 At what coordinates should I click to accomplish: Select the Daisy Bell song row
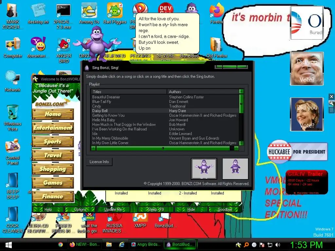tap(165, 111)
